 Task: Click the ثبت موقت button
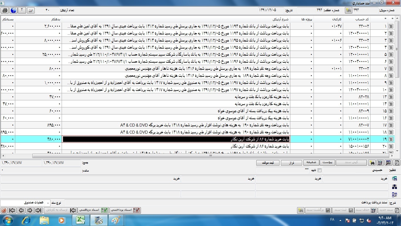[x=267, y=162]
